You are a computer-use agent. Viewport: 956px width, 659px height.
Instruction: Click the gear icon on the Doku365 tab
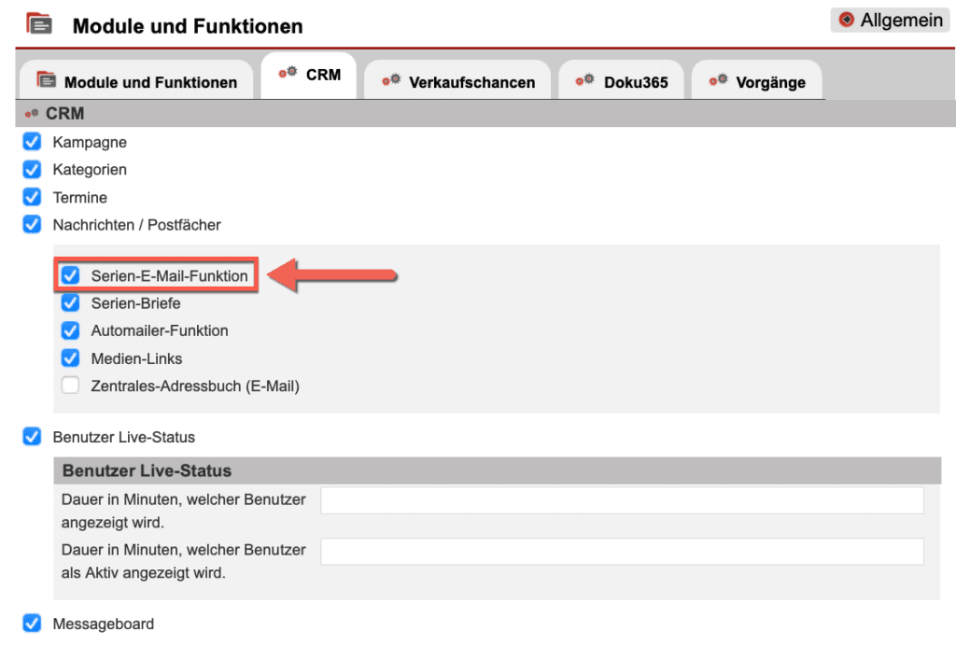[x=584, y=80]
